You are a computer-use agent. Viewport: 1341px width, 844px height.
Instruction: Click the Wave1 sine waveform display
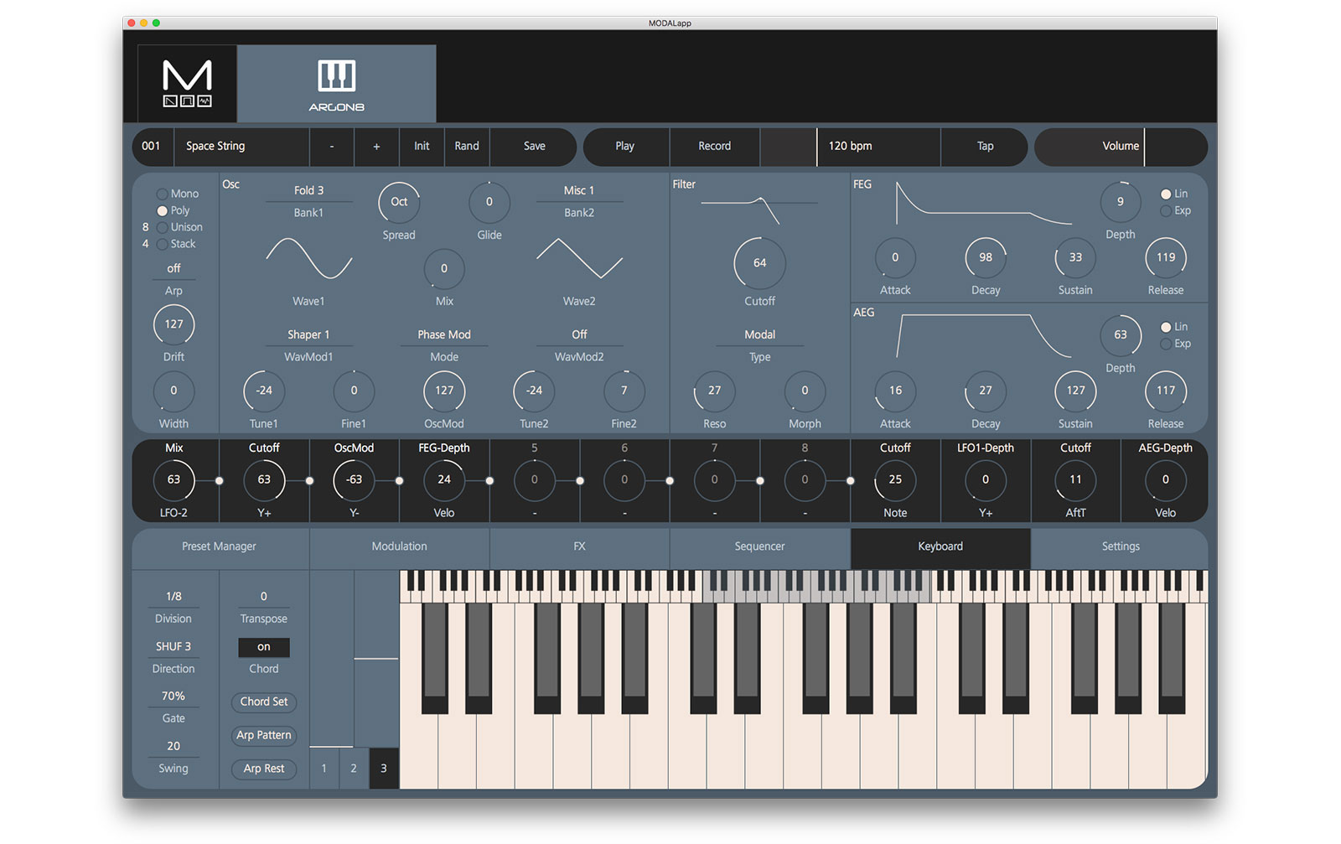click(x=308, y=258)
